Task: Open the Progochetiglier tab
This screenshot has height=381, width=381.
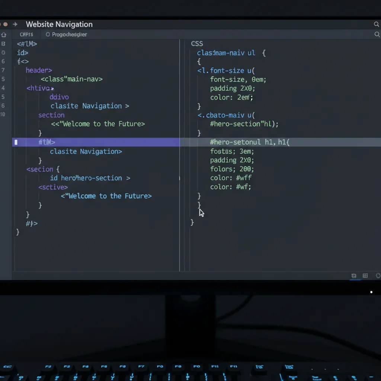Action: click(69, 35)
